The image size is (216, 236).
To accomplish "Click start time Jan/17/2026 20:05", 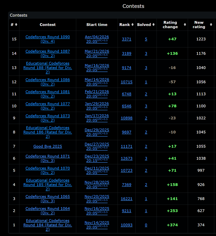I will [97, 118].
